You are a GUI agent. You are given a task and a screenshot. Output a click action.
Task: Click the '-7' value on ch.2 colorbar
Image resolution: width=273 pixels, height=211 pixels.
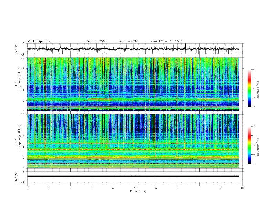[x=254, y=164]
